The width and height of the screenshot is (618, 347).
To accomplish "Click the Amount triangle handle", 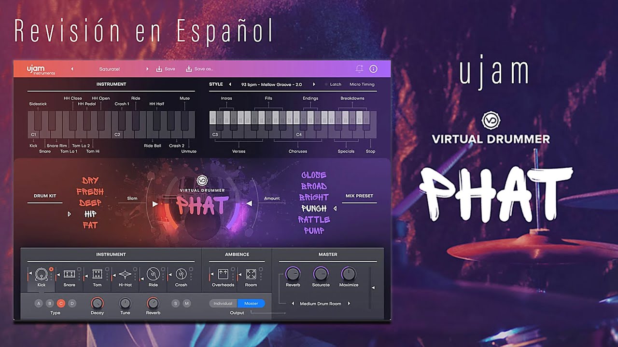I will point(249,204).
